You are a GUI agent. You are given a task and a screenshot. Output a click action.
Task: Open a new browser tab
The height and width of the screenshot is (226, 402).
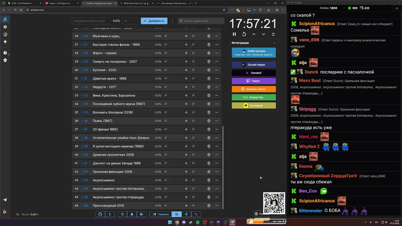pos(196,3)
